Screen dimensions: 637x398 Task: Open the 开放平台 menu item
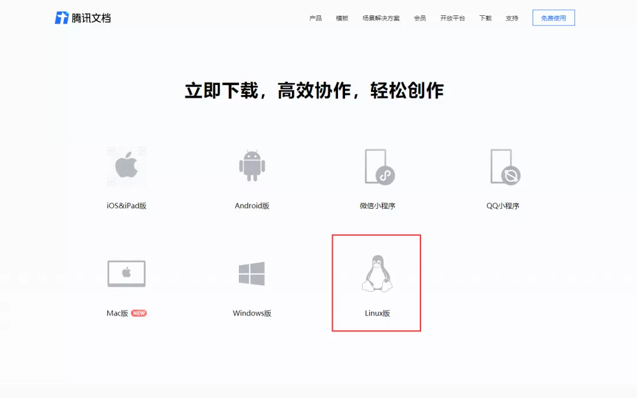coord(452,18)
